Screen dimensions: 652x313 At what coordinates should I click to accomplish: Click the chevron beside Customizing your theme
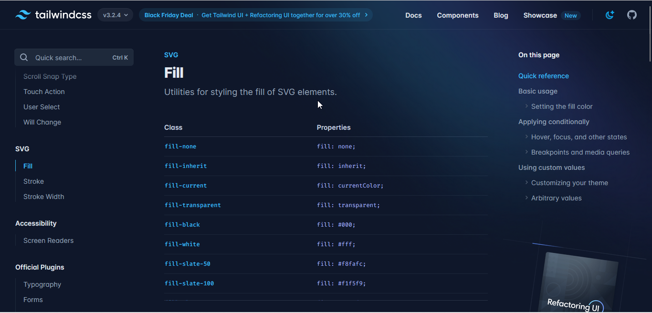coord(526,183)
